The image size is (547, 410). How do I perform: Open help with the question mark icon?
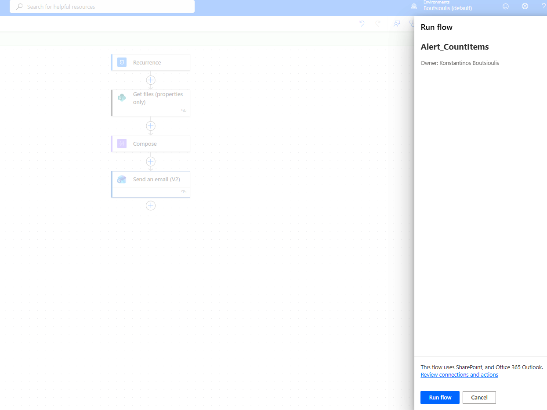tap(543, 7)
